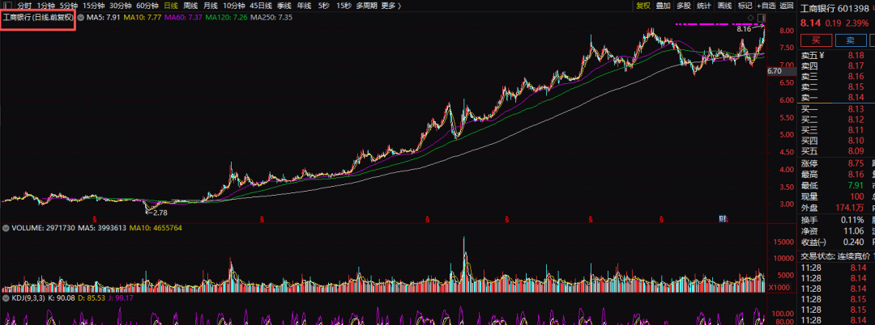875x325 pixels.
Task: Switch to the 60分钟 period tab
Action: pyautogui.click(x=147, y=6)
